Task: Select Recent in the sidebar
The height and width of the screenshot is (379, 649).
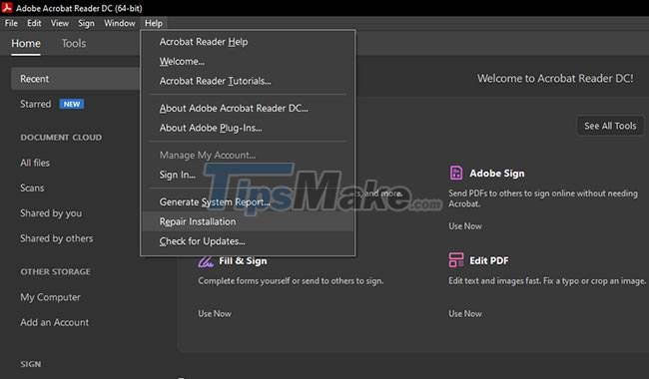Action: (75, 79)
